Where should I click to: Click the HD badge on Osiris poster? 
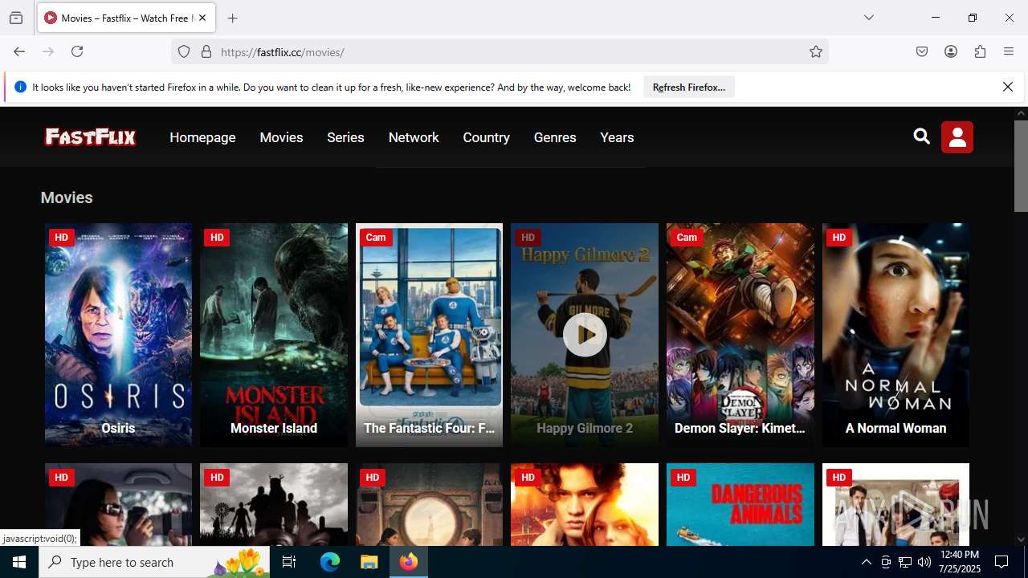pos(61,237)
